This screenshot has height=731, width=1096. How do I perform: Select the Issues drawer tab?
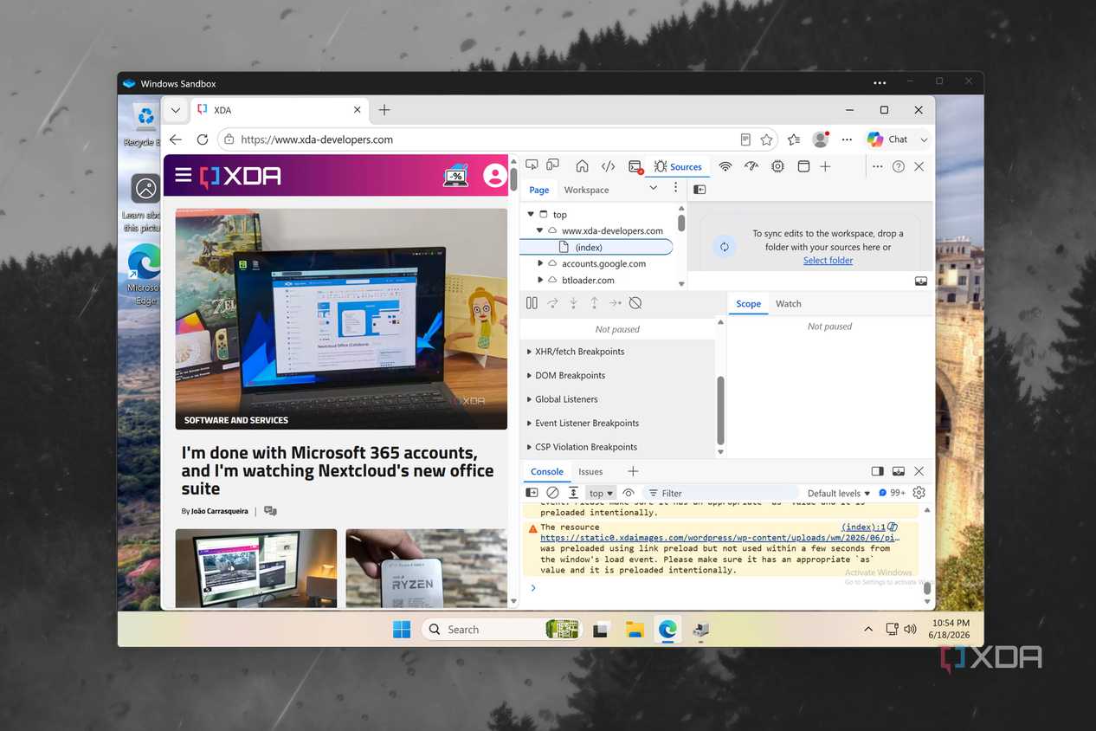590,471
